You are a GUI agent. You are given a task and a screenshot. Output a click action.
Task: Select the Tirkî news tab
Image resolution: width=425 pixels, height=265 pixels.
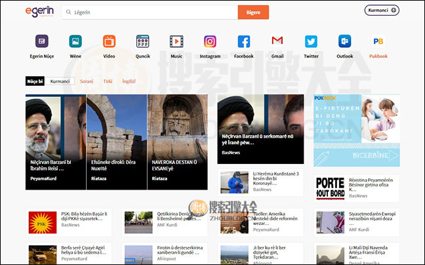point(108,81)
